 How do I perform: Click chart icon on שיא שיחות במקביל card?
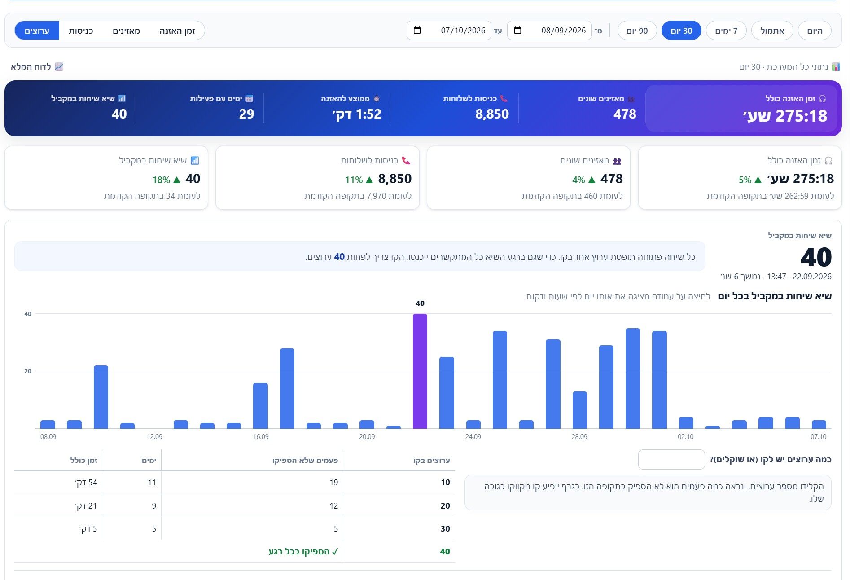point(195,160)
